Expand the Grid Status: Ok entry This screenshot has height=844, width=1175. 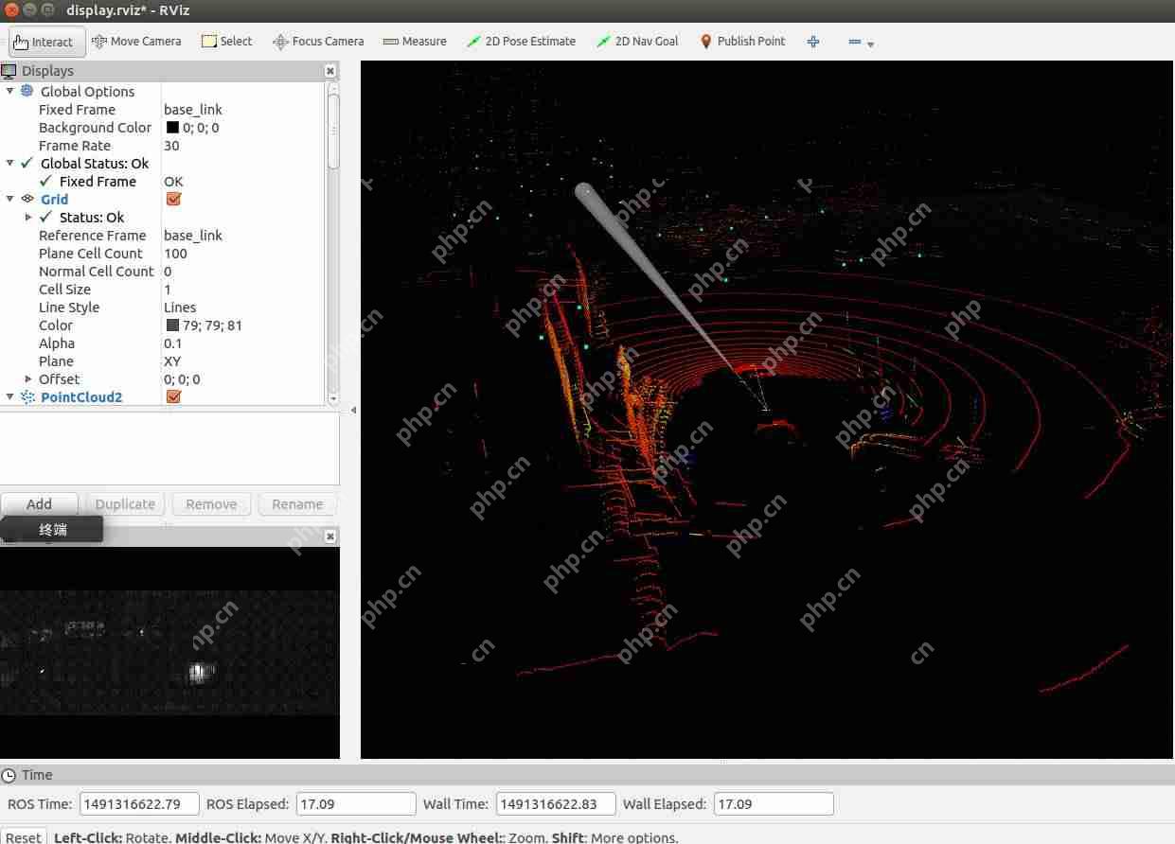(28, 218)
